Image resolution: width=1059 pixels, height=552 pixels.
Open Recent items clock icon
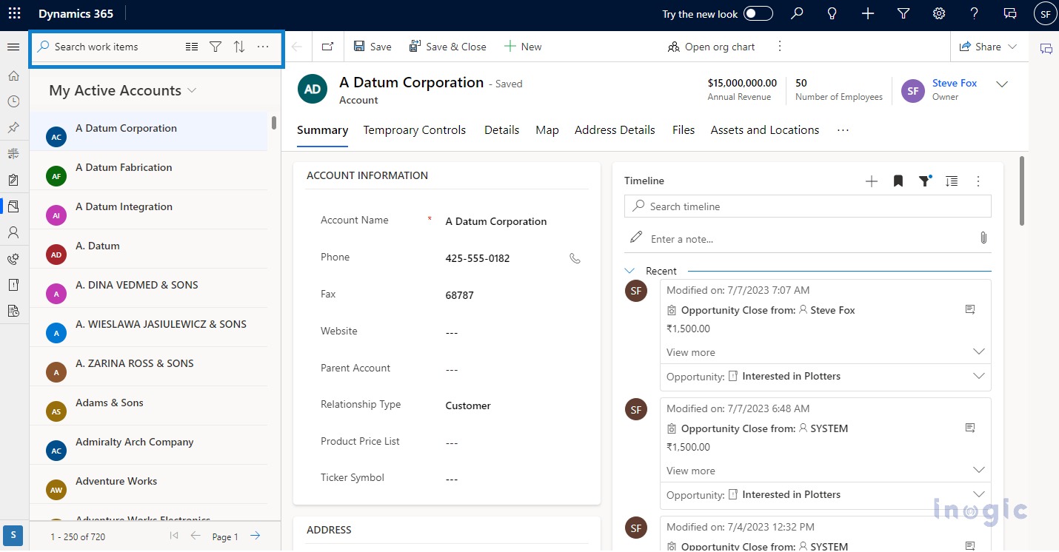13,101
